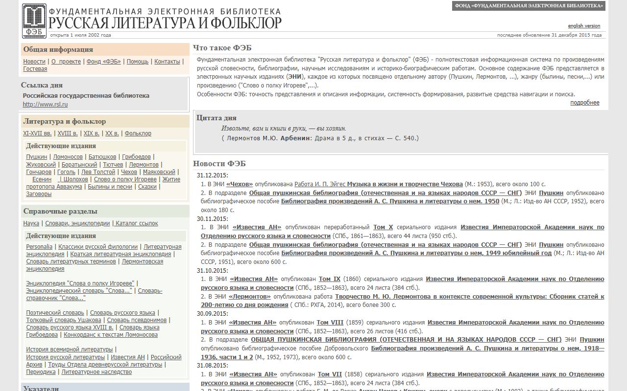Open История всемирной литературы link

[x=70, y=349]
